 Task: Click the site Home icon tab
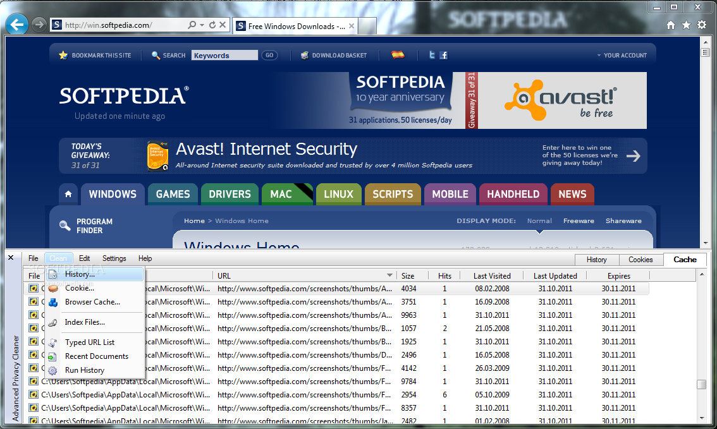click(x=68, y=194)
